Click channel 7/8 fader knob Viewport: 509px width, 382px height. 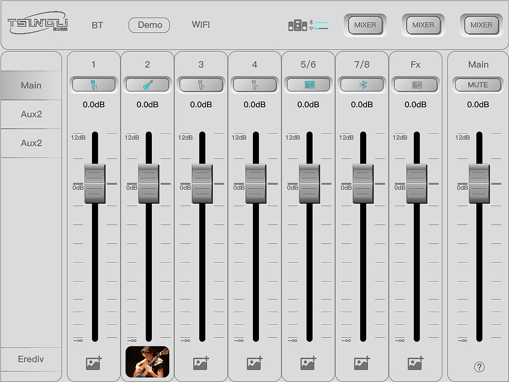(x=363, y=183)
